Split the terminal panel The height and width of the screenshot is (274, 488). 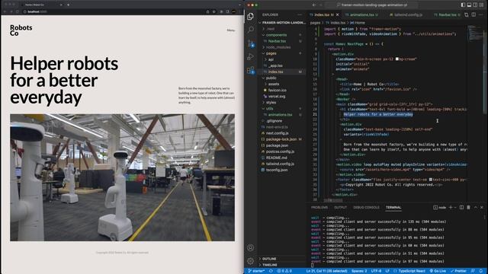pos(461,207)
